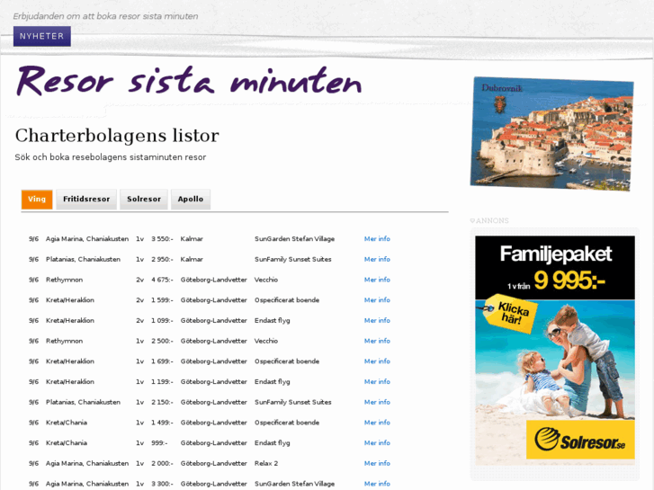Viewport: 654px width, 490px height.
Task: Open Mer info for Kreta/Chania 1 499:-
Action: click(377, 423)
